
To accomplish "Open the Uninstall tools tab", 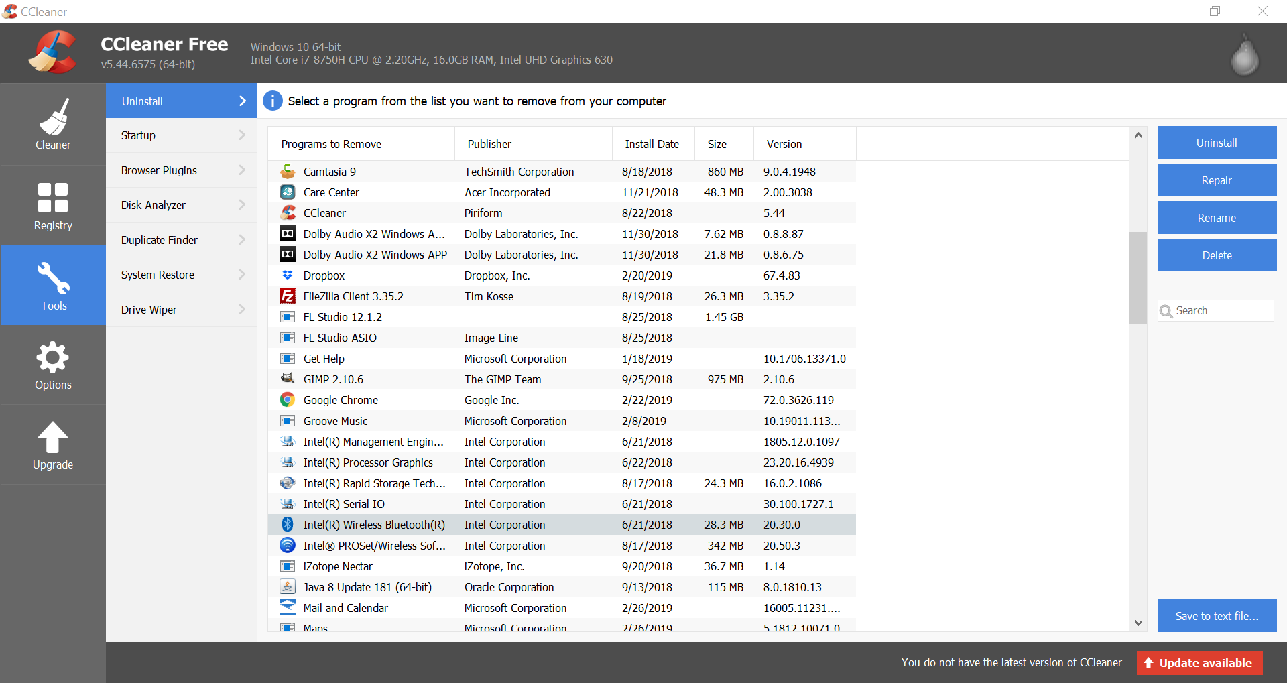I will click(181, 101).
